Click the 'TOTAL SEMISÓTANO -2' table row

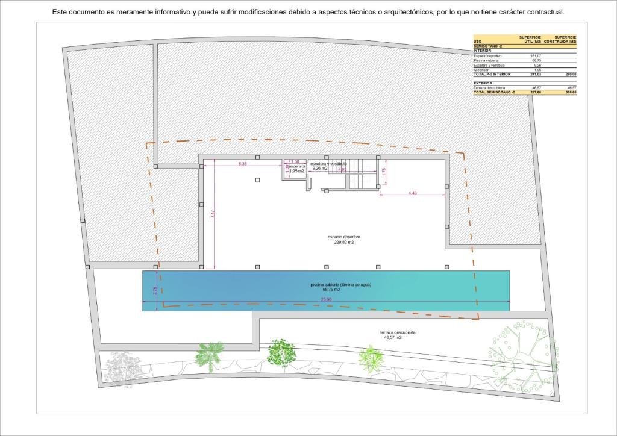(525, 92)
